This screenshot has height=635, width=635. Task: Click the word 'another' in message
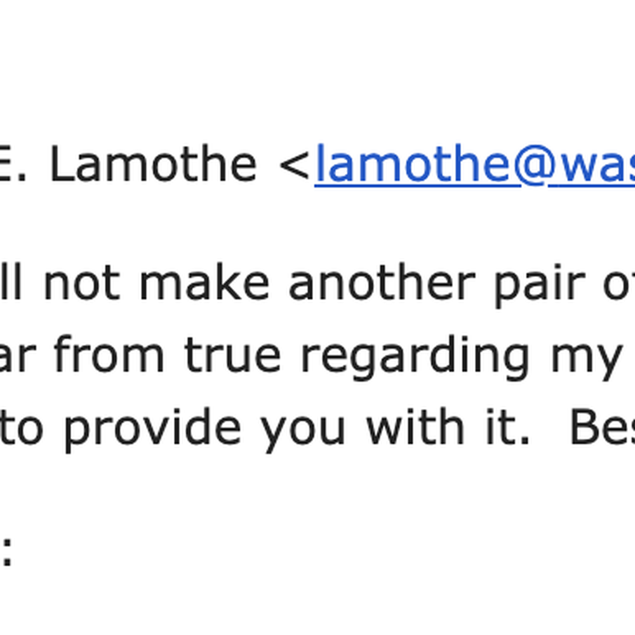pos(382,279)
